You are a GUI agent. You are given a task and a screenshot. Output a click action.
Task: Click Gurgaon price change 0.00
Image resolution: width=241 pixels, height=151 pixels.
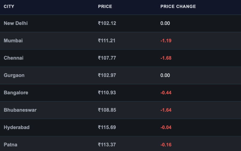point(165,75)
